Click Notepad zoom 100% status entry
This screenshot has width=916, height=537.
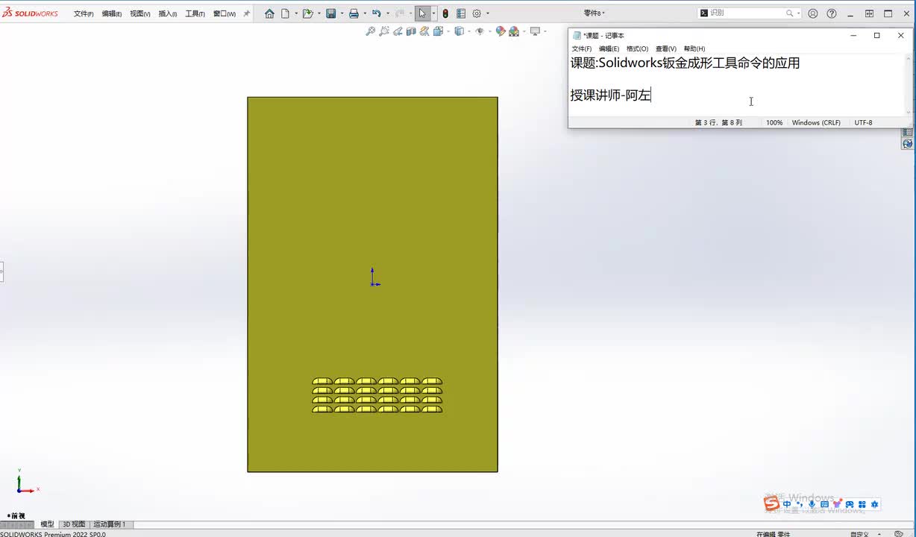[774, 122]
